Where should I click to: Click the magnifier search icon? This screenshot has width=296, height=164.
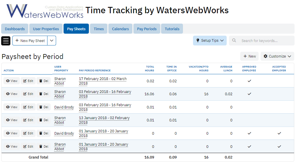[x=234, y=41]
